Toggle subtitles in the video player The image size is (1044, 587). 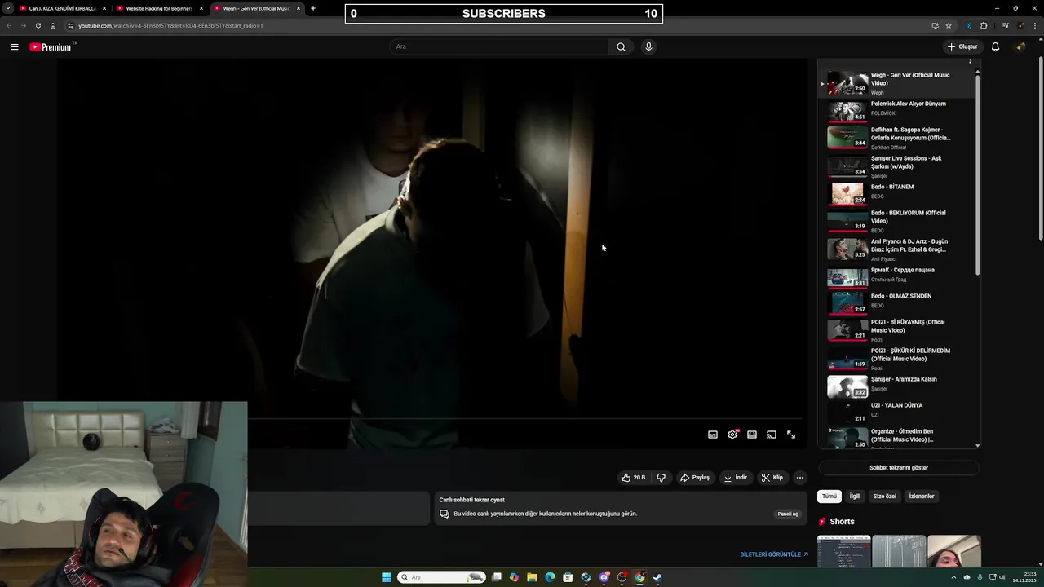pyautogui.click(x=713, y=435)
